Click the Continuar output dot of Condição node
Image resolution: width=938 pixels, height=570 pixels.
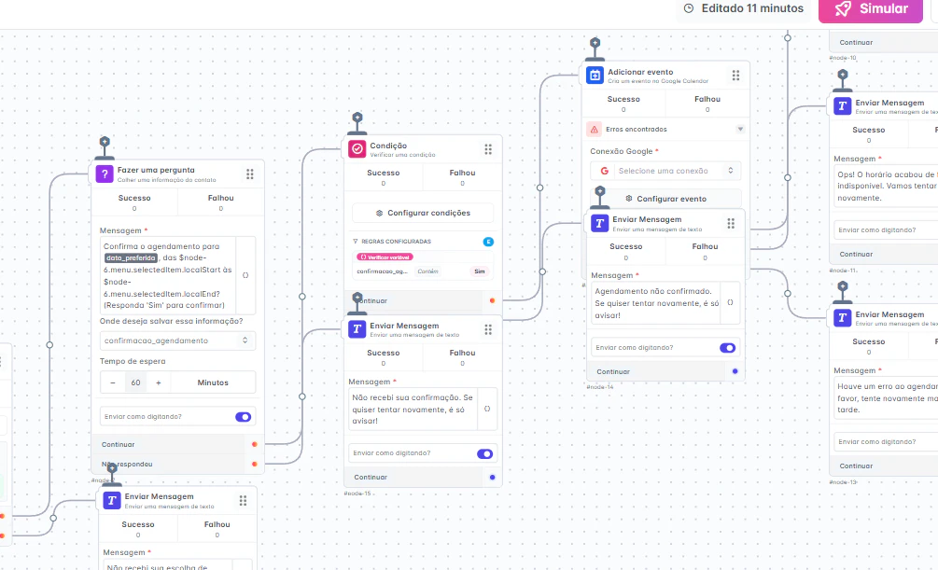[x=492, y=300]
